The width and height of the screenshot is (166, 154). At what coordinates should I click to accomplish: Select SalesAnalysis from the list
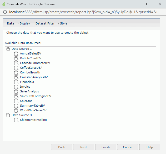tap(29, 92)
